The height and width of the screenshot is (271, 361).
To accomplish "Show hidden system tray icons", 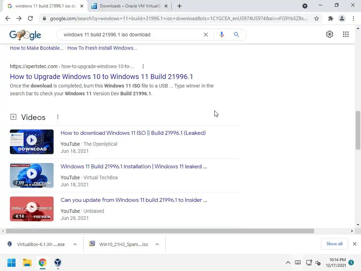I will pyautogui.click(x=288, y=263).
